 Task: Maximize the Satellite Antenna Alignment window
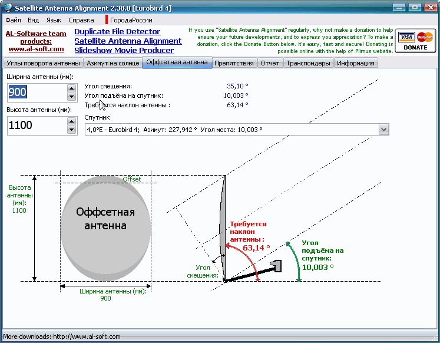pyautogui.click(x=415, y=7)
